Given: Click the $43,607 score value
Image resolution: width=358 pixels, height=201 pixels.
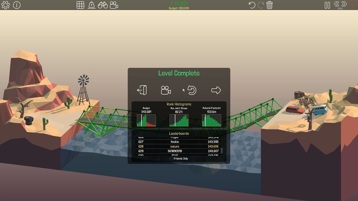Looking at the screenshot, I should point(213,151).
